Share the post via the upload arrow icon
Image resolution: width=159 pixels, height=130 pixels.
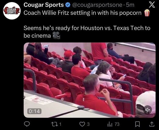point(152,124)
